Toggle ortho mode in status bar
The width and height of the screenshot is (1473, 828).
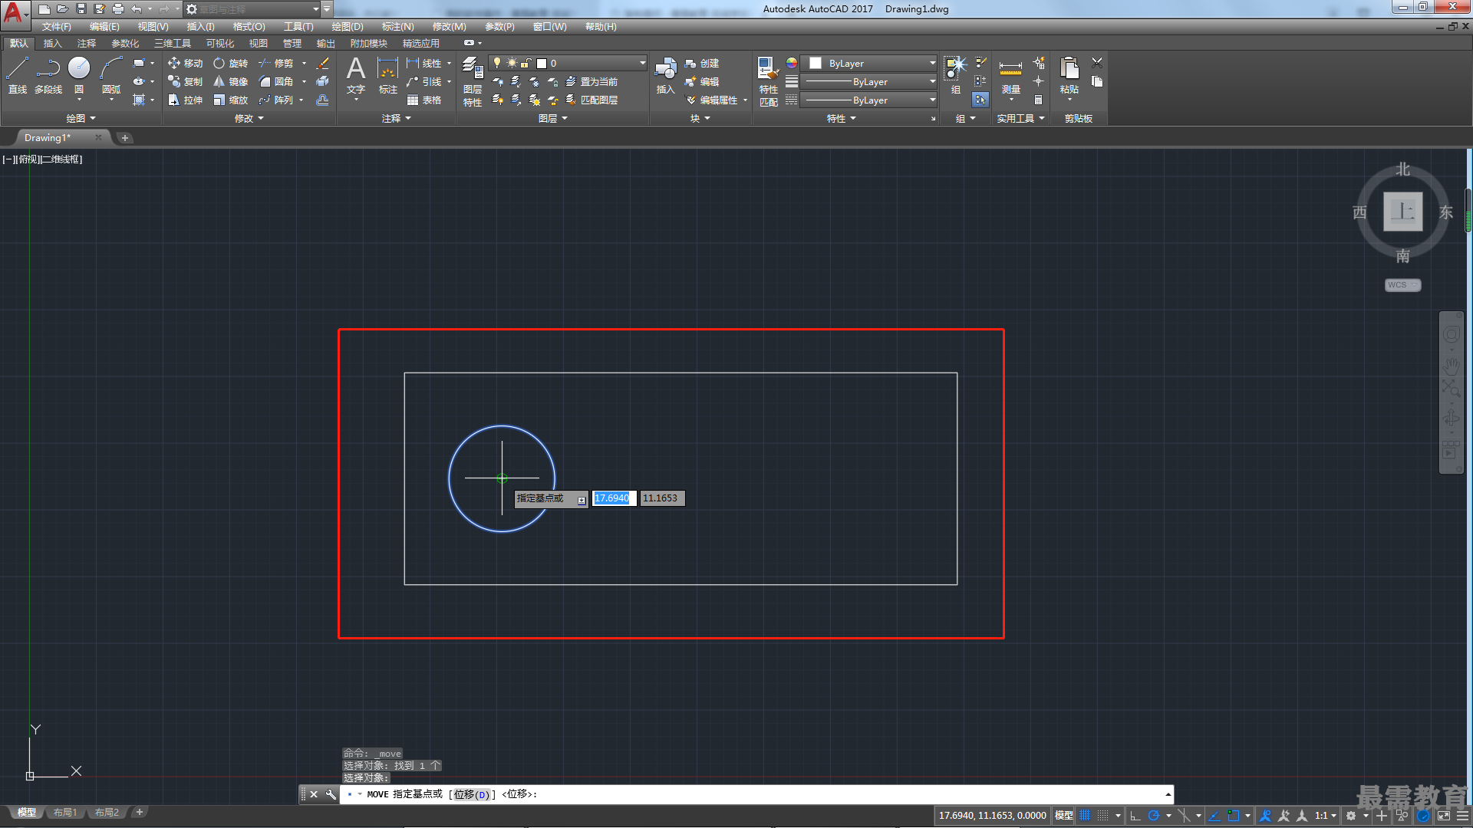[1135, 816]
